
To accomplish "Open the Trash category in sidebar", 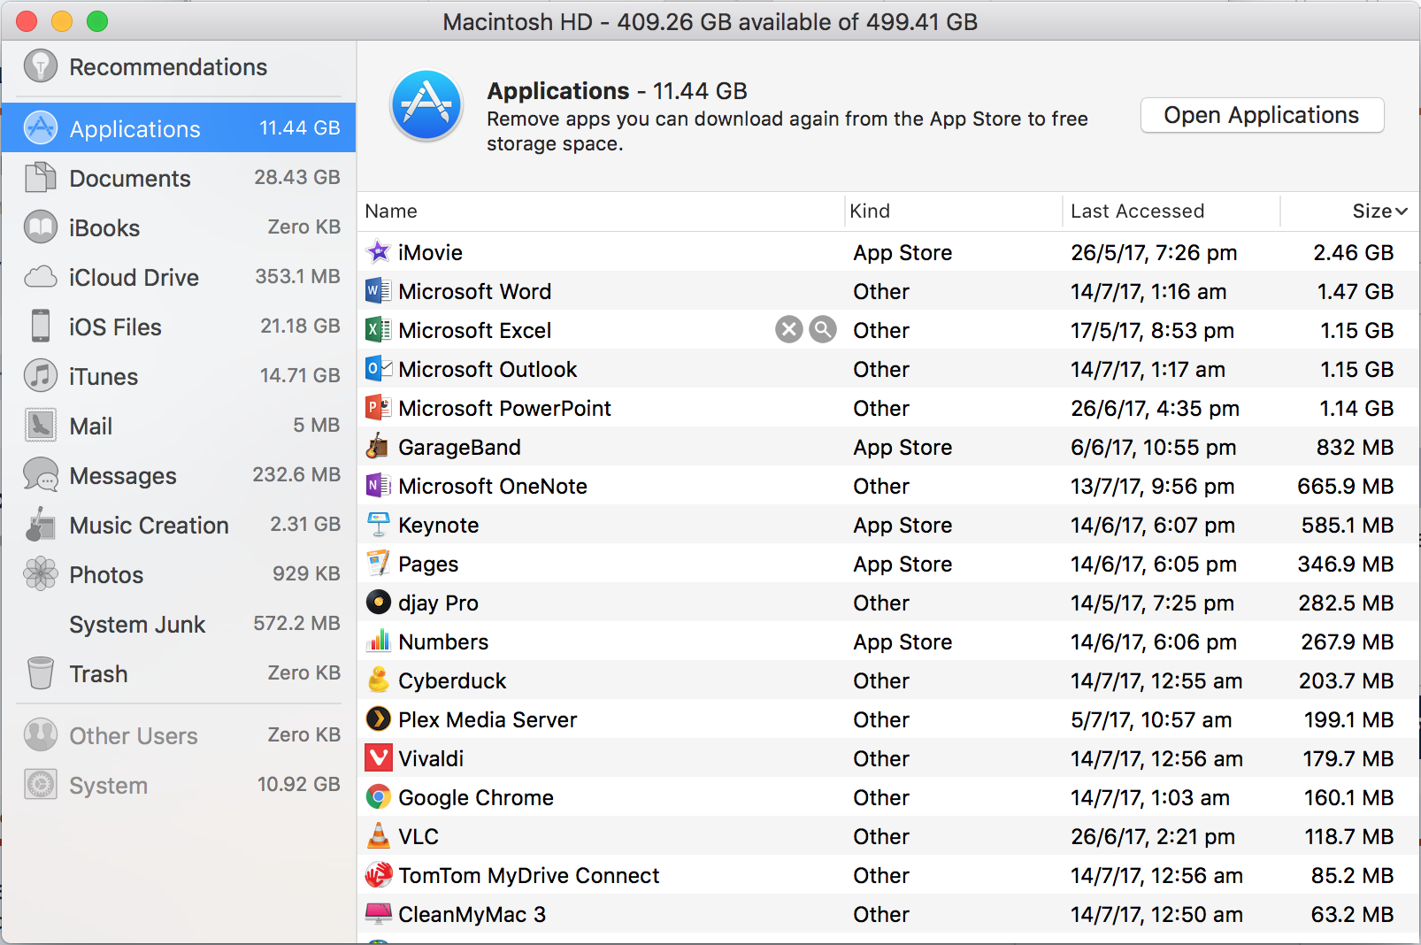I will click(x=98, y=673).
